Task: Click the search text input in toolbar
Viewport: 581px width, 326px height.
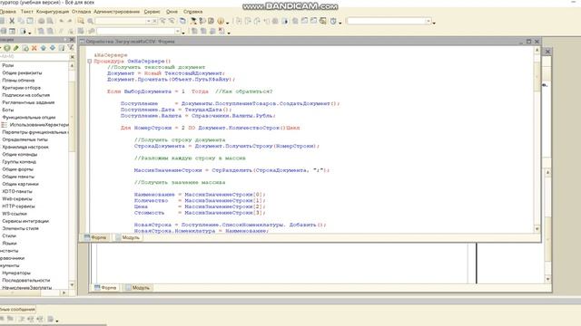Action: pyautogui.click(x=122, y=21)
